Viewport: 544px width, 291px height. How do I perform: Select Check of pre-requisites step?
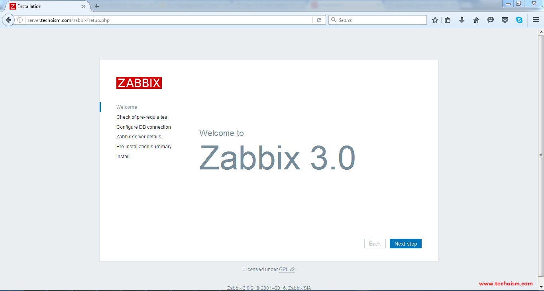click(142, 117)
